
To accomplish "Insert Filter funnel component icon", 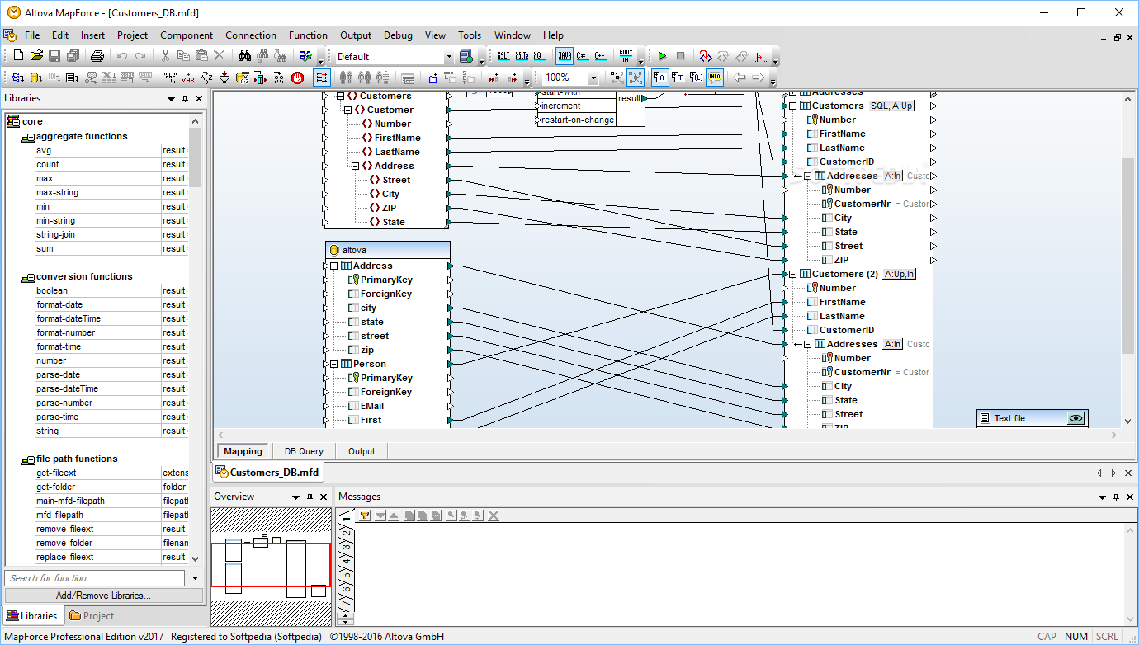I will click(x=224, y=78).
